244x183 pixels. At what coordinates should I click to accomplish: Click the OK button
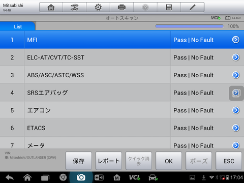click(x=169, y=161)
